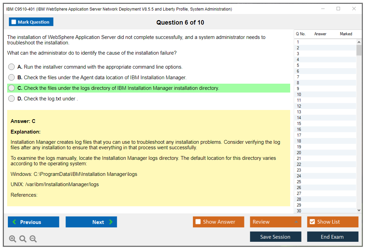
Task: Select option D about log.txt
Action: pyautogui.click(x=12, y=99)
